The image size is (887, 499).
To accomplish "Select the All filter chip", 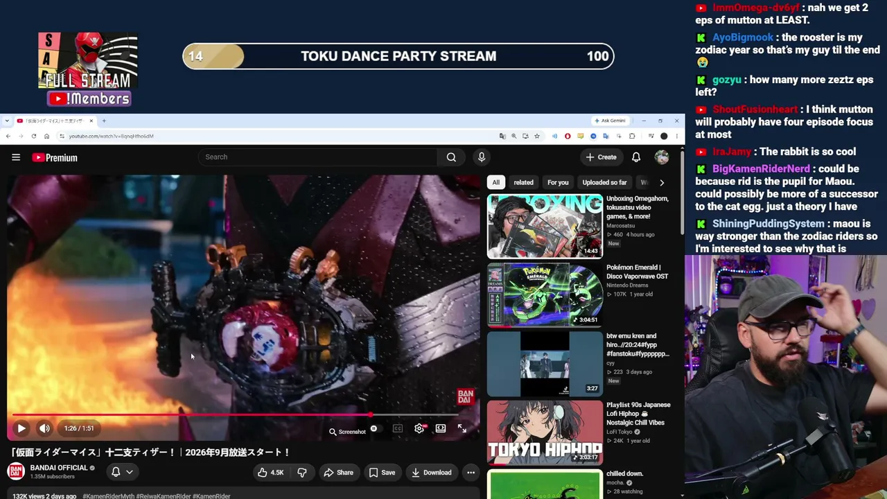I will (495, 182).
